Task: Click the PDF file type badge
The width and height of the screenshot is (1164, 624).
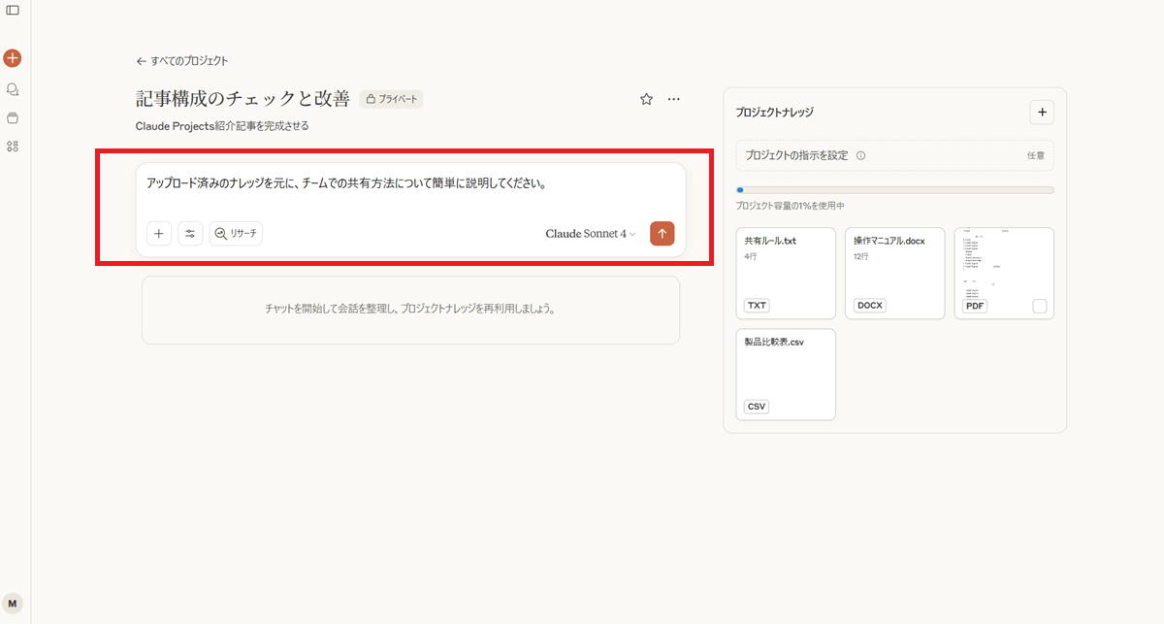Action: [x=974, y=305]
